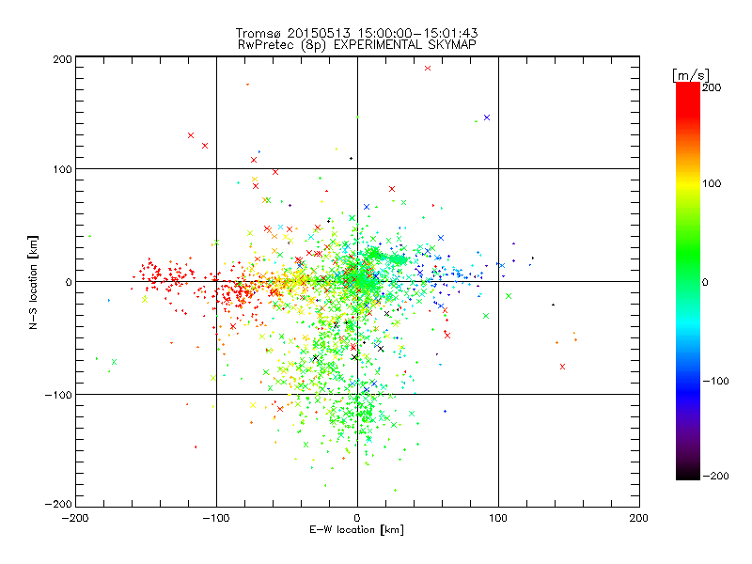
Task: Click the x-axis tick label -100
Action: (216, 519)
